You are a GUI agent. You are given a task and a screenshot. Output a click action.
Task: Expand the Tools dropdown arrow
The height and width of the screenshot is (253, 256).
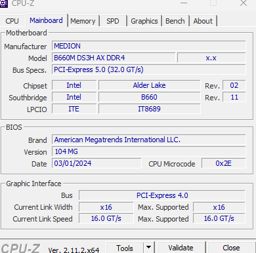(149, 248)
